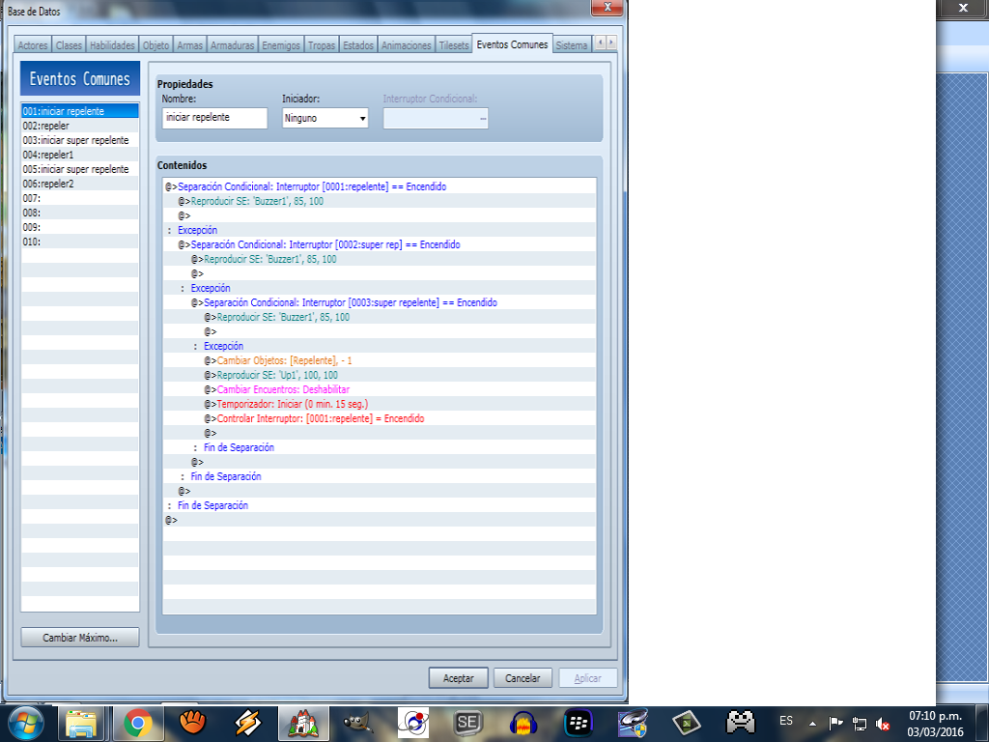Select common event 006:repeler2
The width and height of the screenshot is (989, 742).
point(80,184)
